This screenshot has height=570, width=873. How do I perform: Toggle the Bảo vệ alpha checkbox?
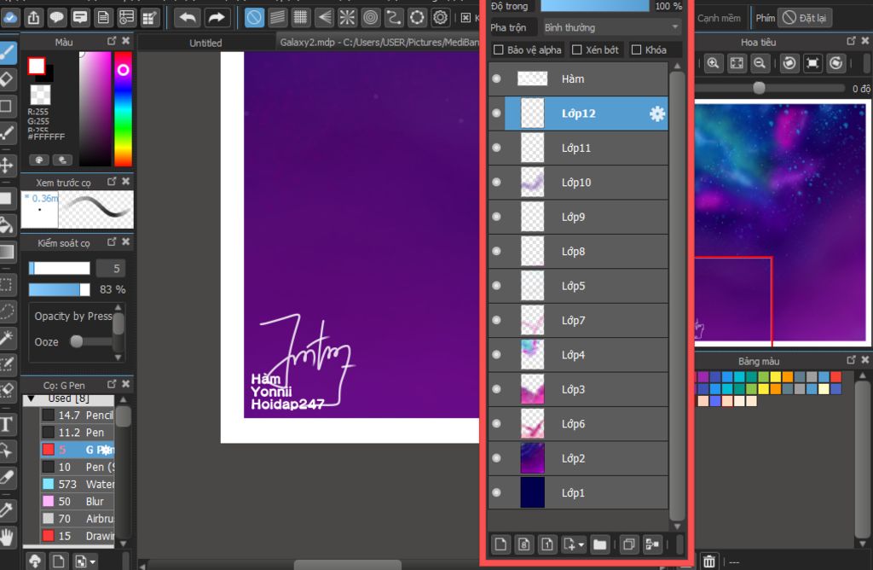pos(499,50)
